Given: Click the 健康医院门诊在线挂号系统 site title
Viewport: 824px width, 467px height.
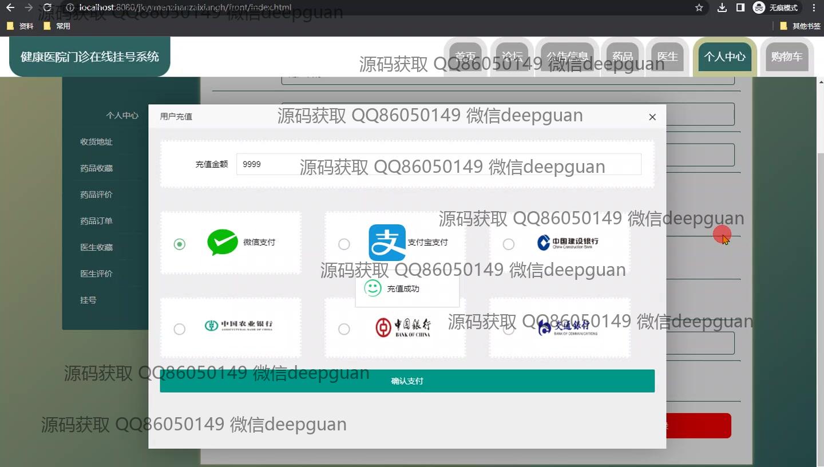Looking at the screenshot, I should point(90,57).
